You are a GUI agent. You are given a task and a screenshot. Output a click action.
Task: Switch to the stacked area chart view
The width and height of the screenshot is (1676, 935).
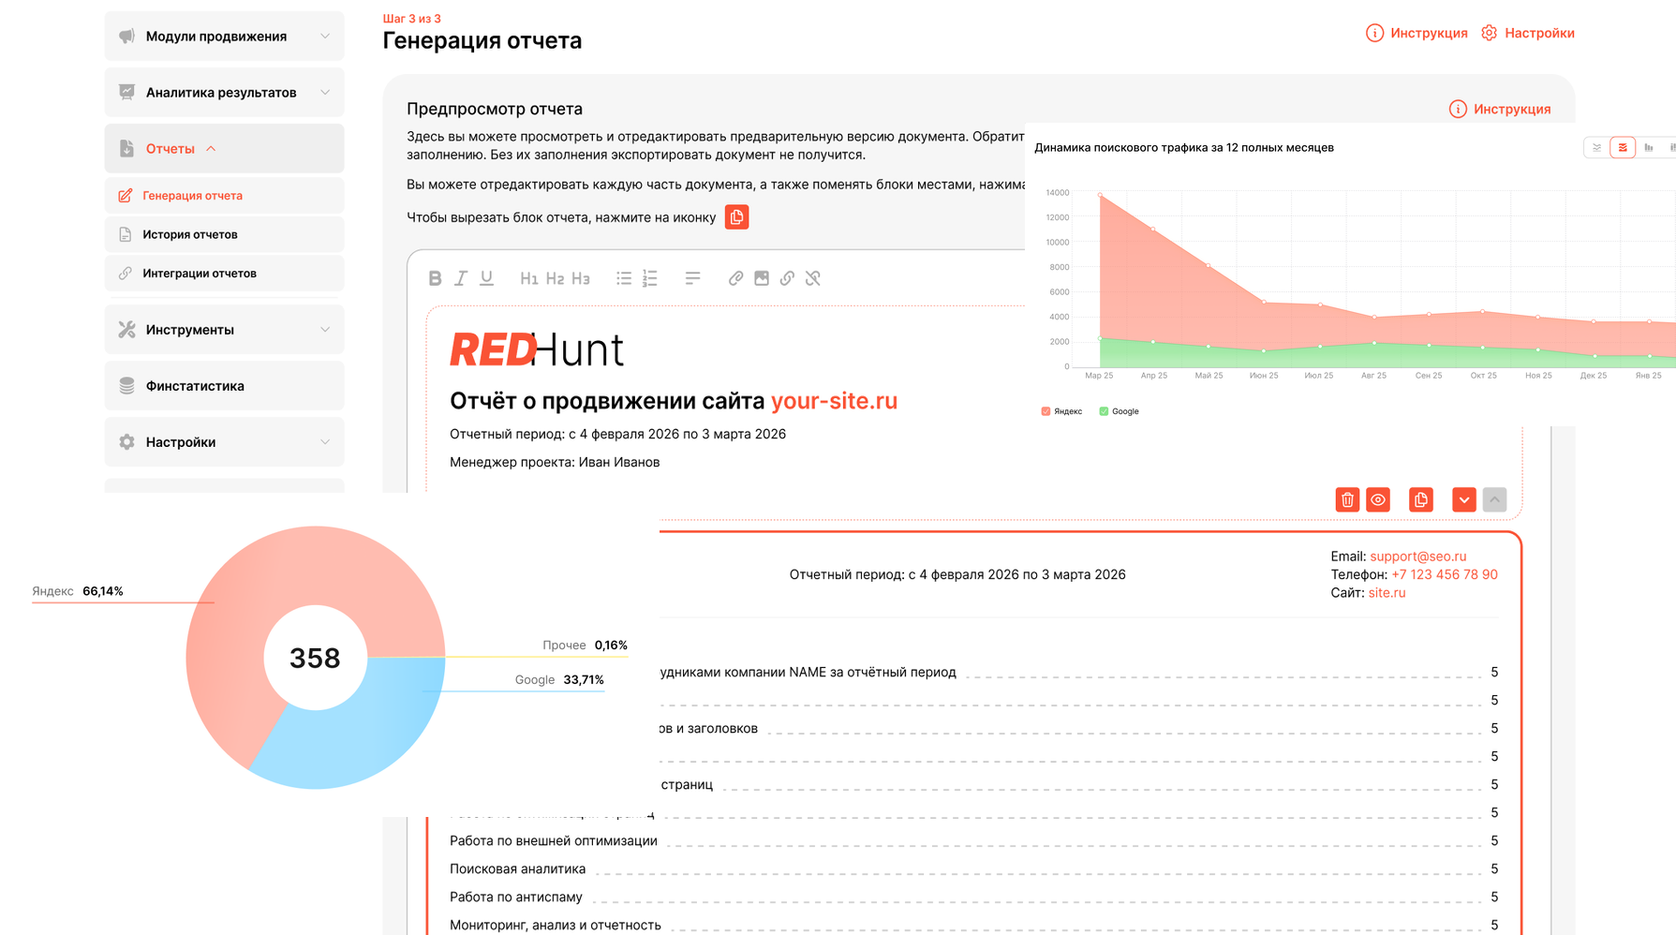[x=1623, y=147]
